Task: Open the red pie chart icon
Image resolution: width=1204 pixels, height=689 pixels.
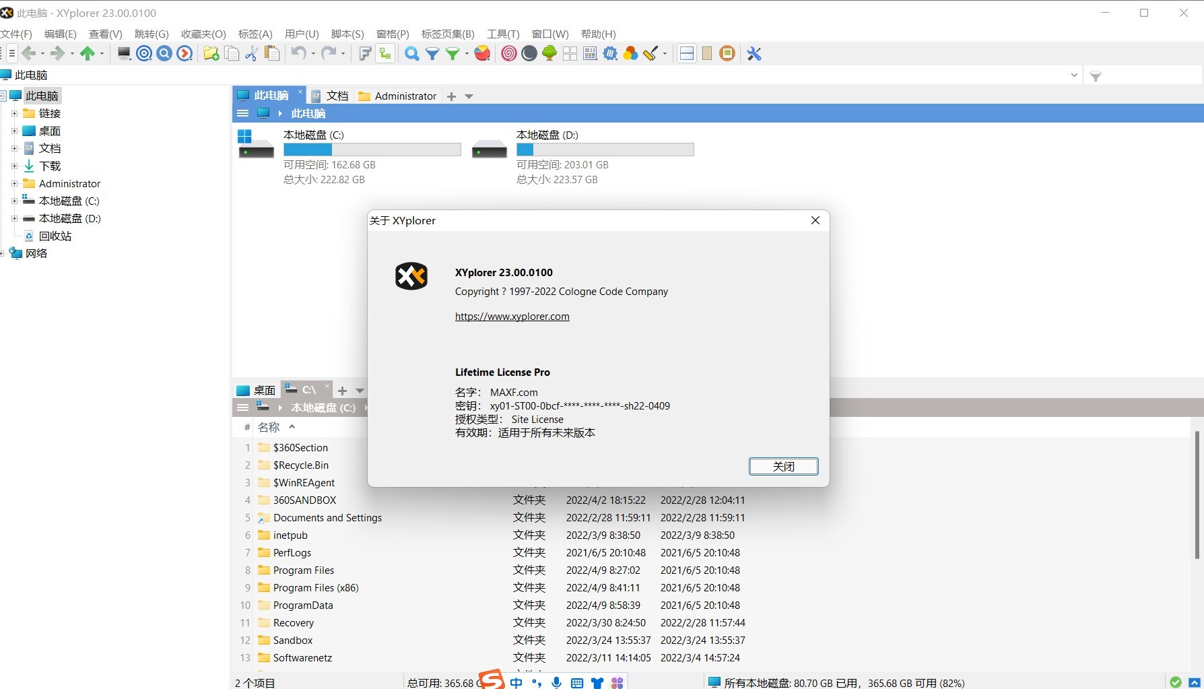Action: 482,54
